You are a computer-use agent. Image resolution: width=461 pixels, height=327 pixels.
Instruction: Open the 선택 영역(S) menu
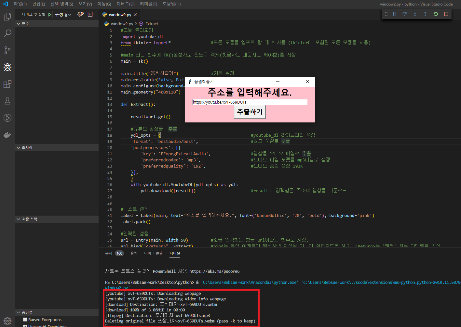pos(62,4)
